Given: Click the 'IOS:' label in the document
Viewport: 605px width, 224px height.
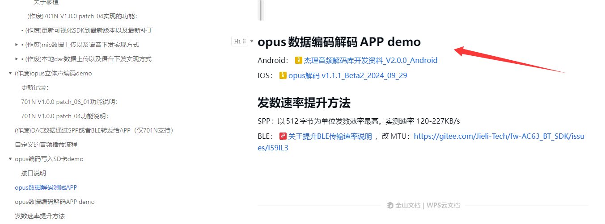Looking at the screenshot, I should [x=266, y=75].
